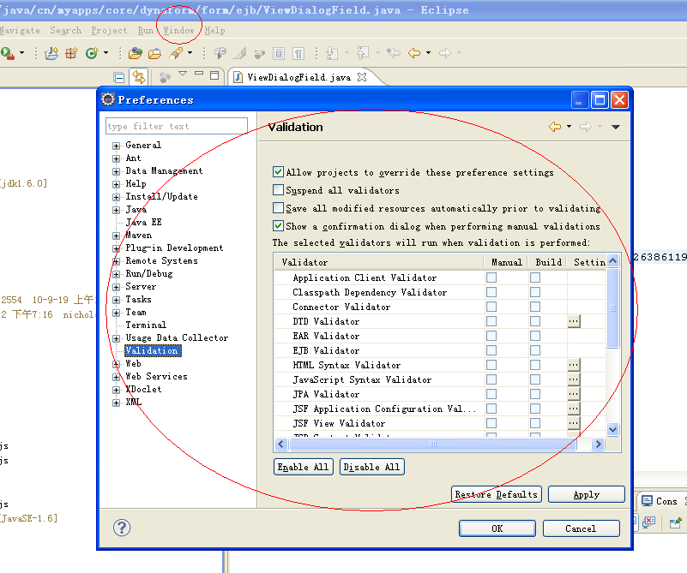Click the New Java Package toolbar icon
Viewport: 687px width, 573px height.
(x=71, y=53)
